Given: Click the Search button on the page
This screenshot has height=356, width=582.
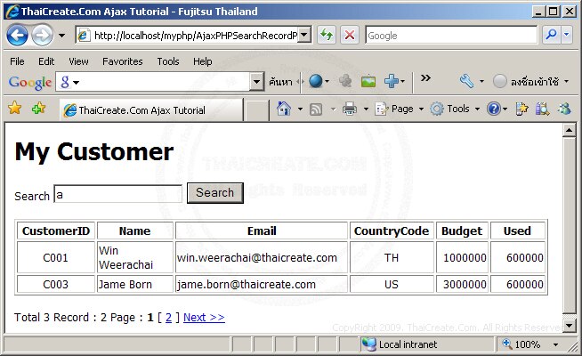Looking at the screenshot, I should 214,192.
